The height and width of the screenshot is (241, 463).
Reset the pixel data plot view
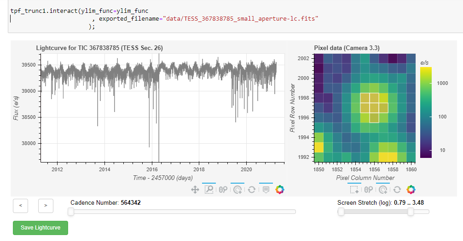pyautogui.click(x=397, y=190)
